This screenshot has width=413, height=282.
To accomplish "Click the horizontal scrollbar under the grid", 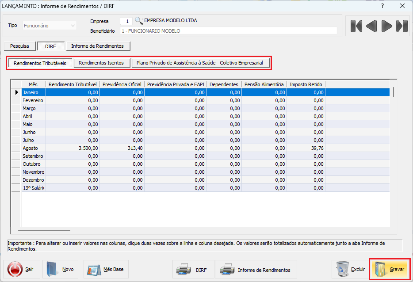I will (44, 230).
